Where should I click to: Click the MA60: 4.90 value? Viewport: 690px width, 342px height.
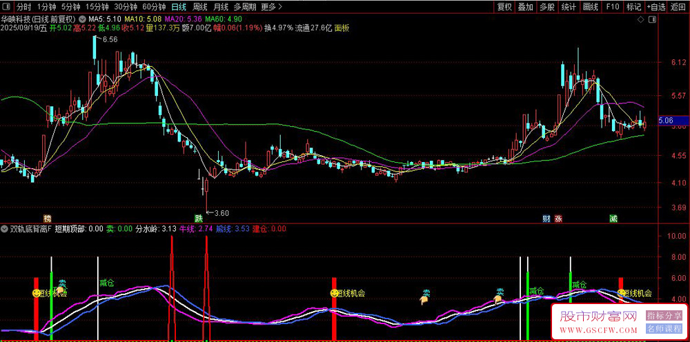click(x=223, y=19)
